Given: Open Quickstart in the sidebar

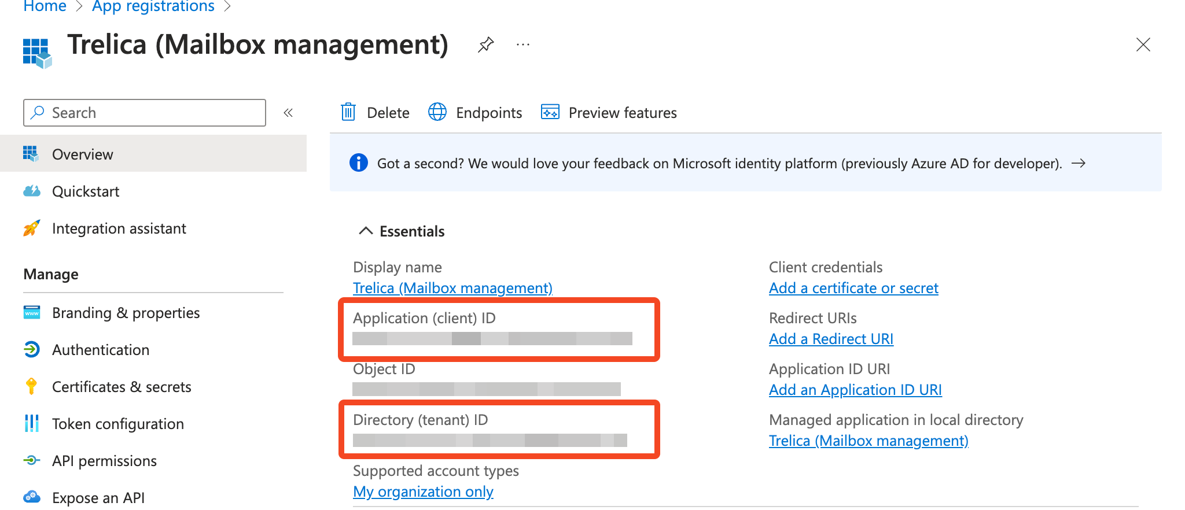Looking at the screenshot, I should pos(86,191).
